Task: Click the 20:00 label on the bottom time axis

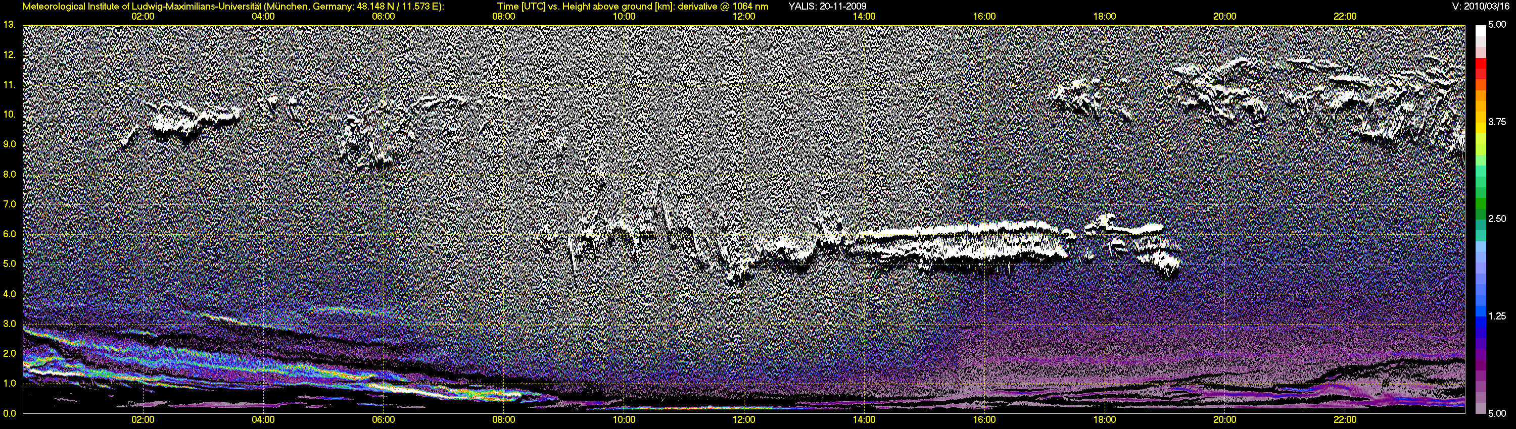Action: click(x=1225, y=420)
